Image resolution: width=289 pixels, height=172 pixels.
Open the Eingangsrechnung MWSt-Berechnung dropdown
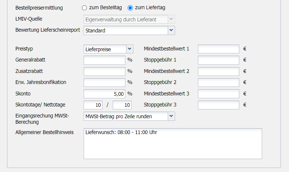pos(171,117)
